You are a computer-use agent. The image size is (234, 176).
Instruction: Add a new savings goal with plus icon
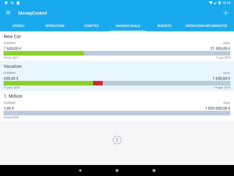[226, 13]
